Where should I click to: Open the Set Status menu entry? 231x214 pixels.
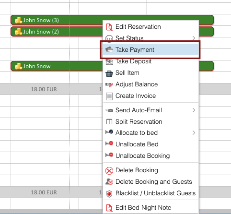click(150, 38)
